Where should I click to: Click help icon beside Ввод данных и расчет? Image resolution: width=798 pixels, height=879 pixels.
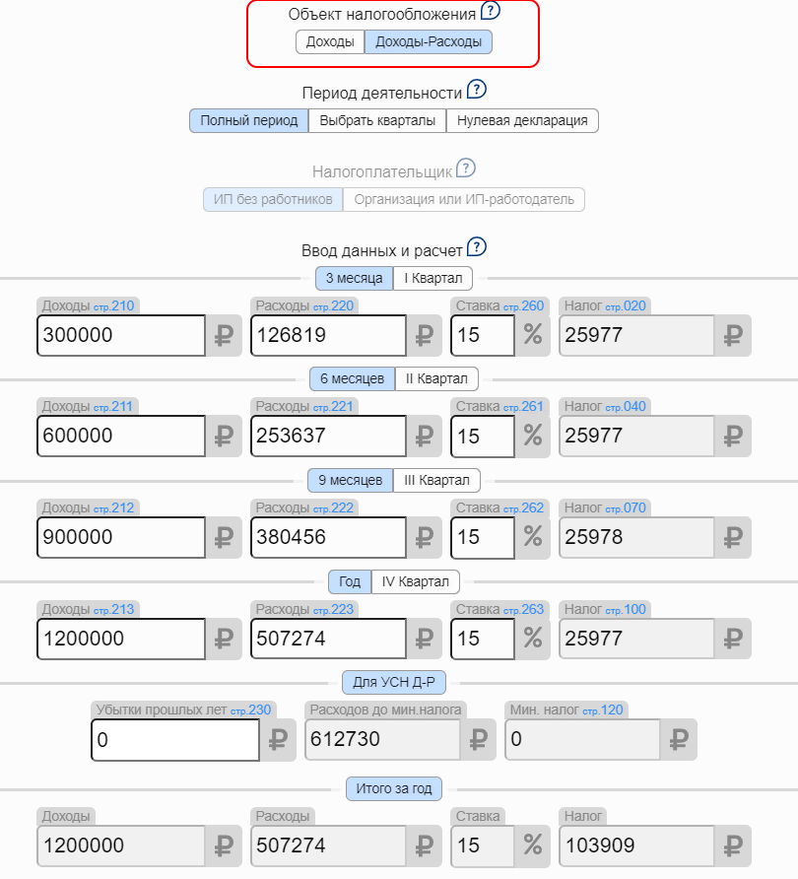pos(478,246)
